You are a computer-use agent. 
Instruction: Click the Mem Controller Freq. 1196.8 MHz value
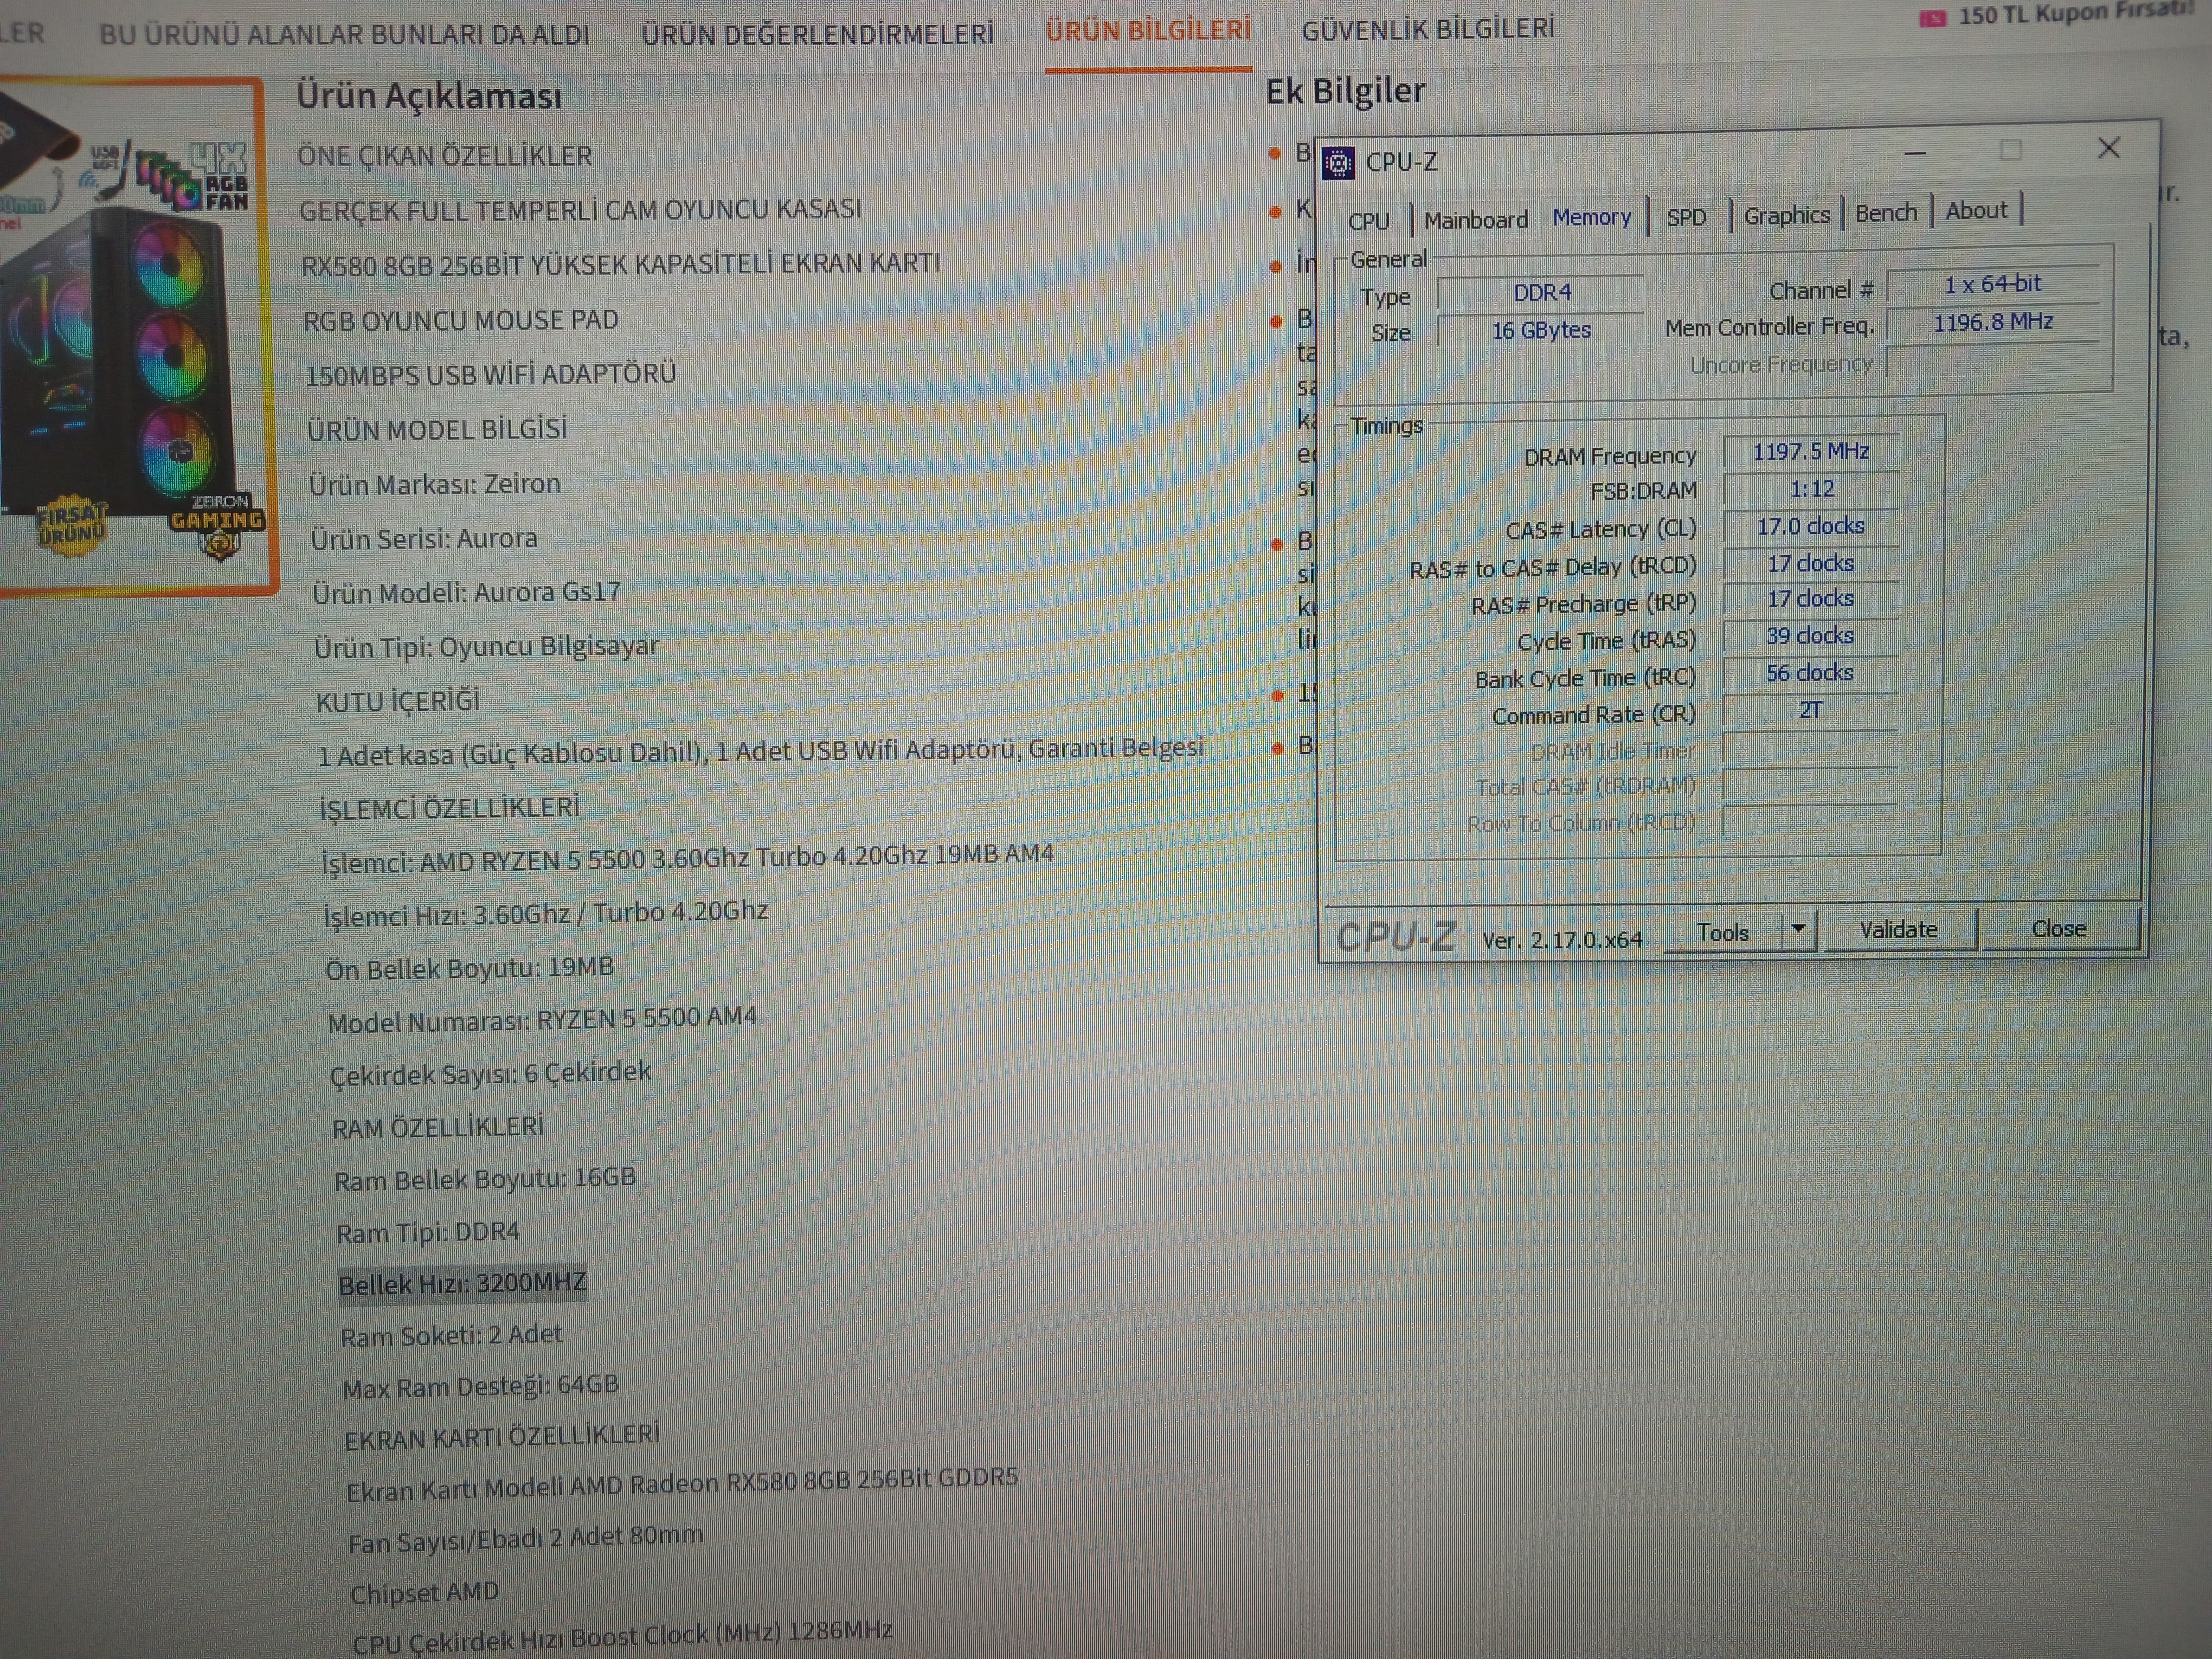(x=1992, y=323)
